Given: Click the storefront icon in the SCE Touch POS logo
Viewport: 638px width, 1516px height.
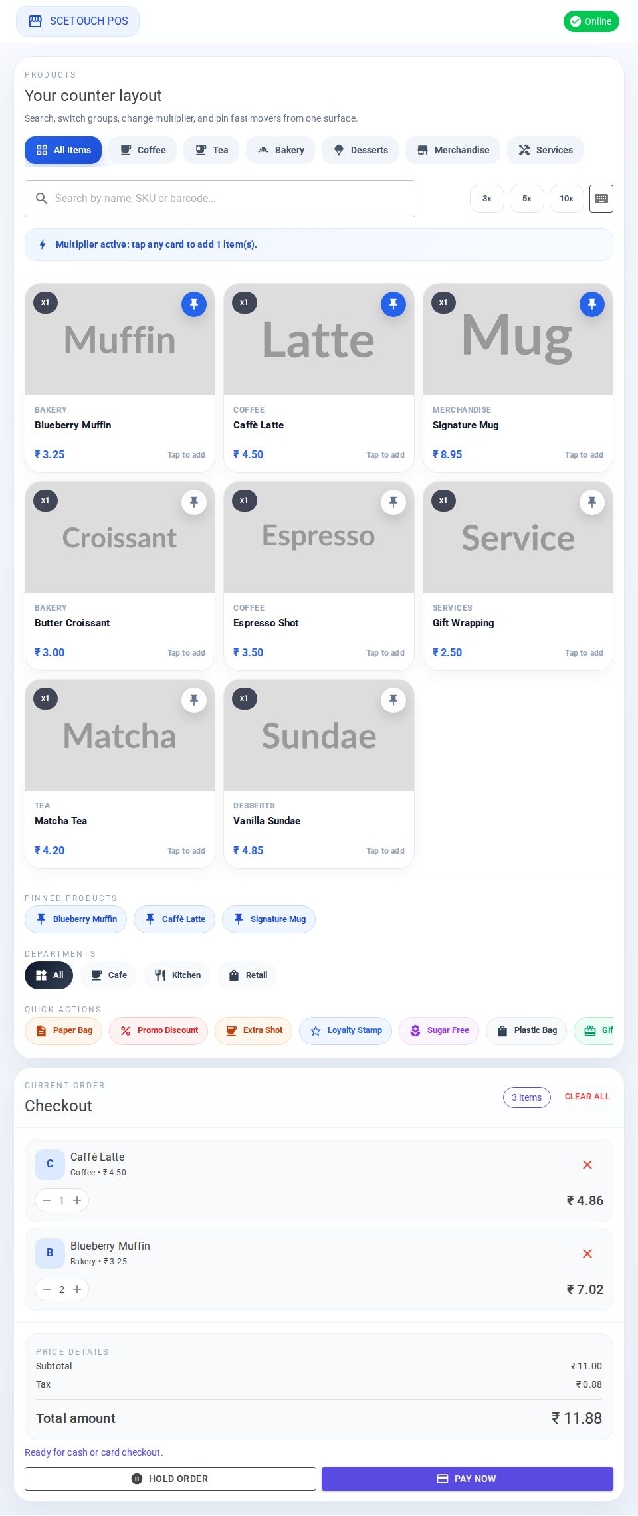Looking at the screenshot, I should click(x=35, y=21).
